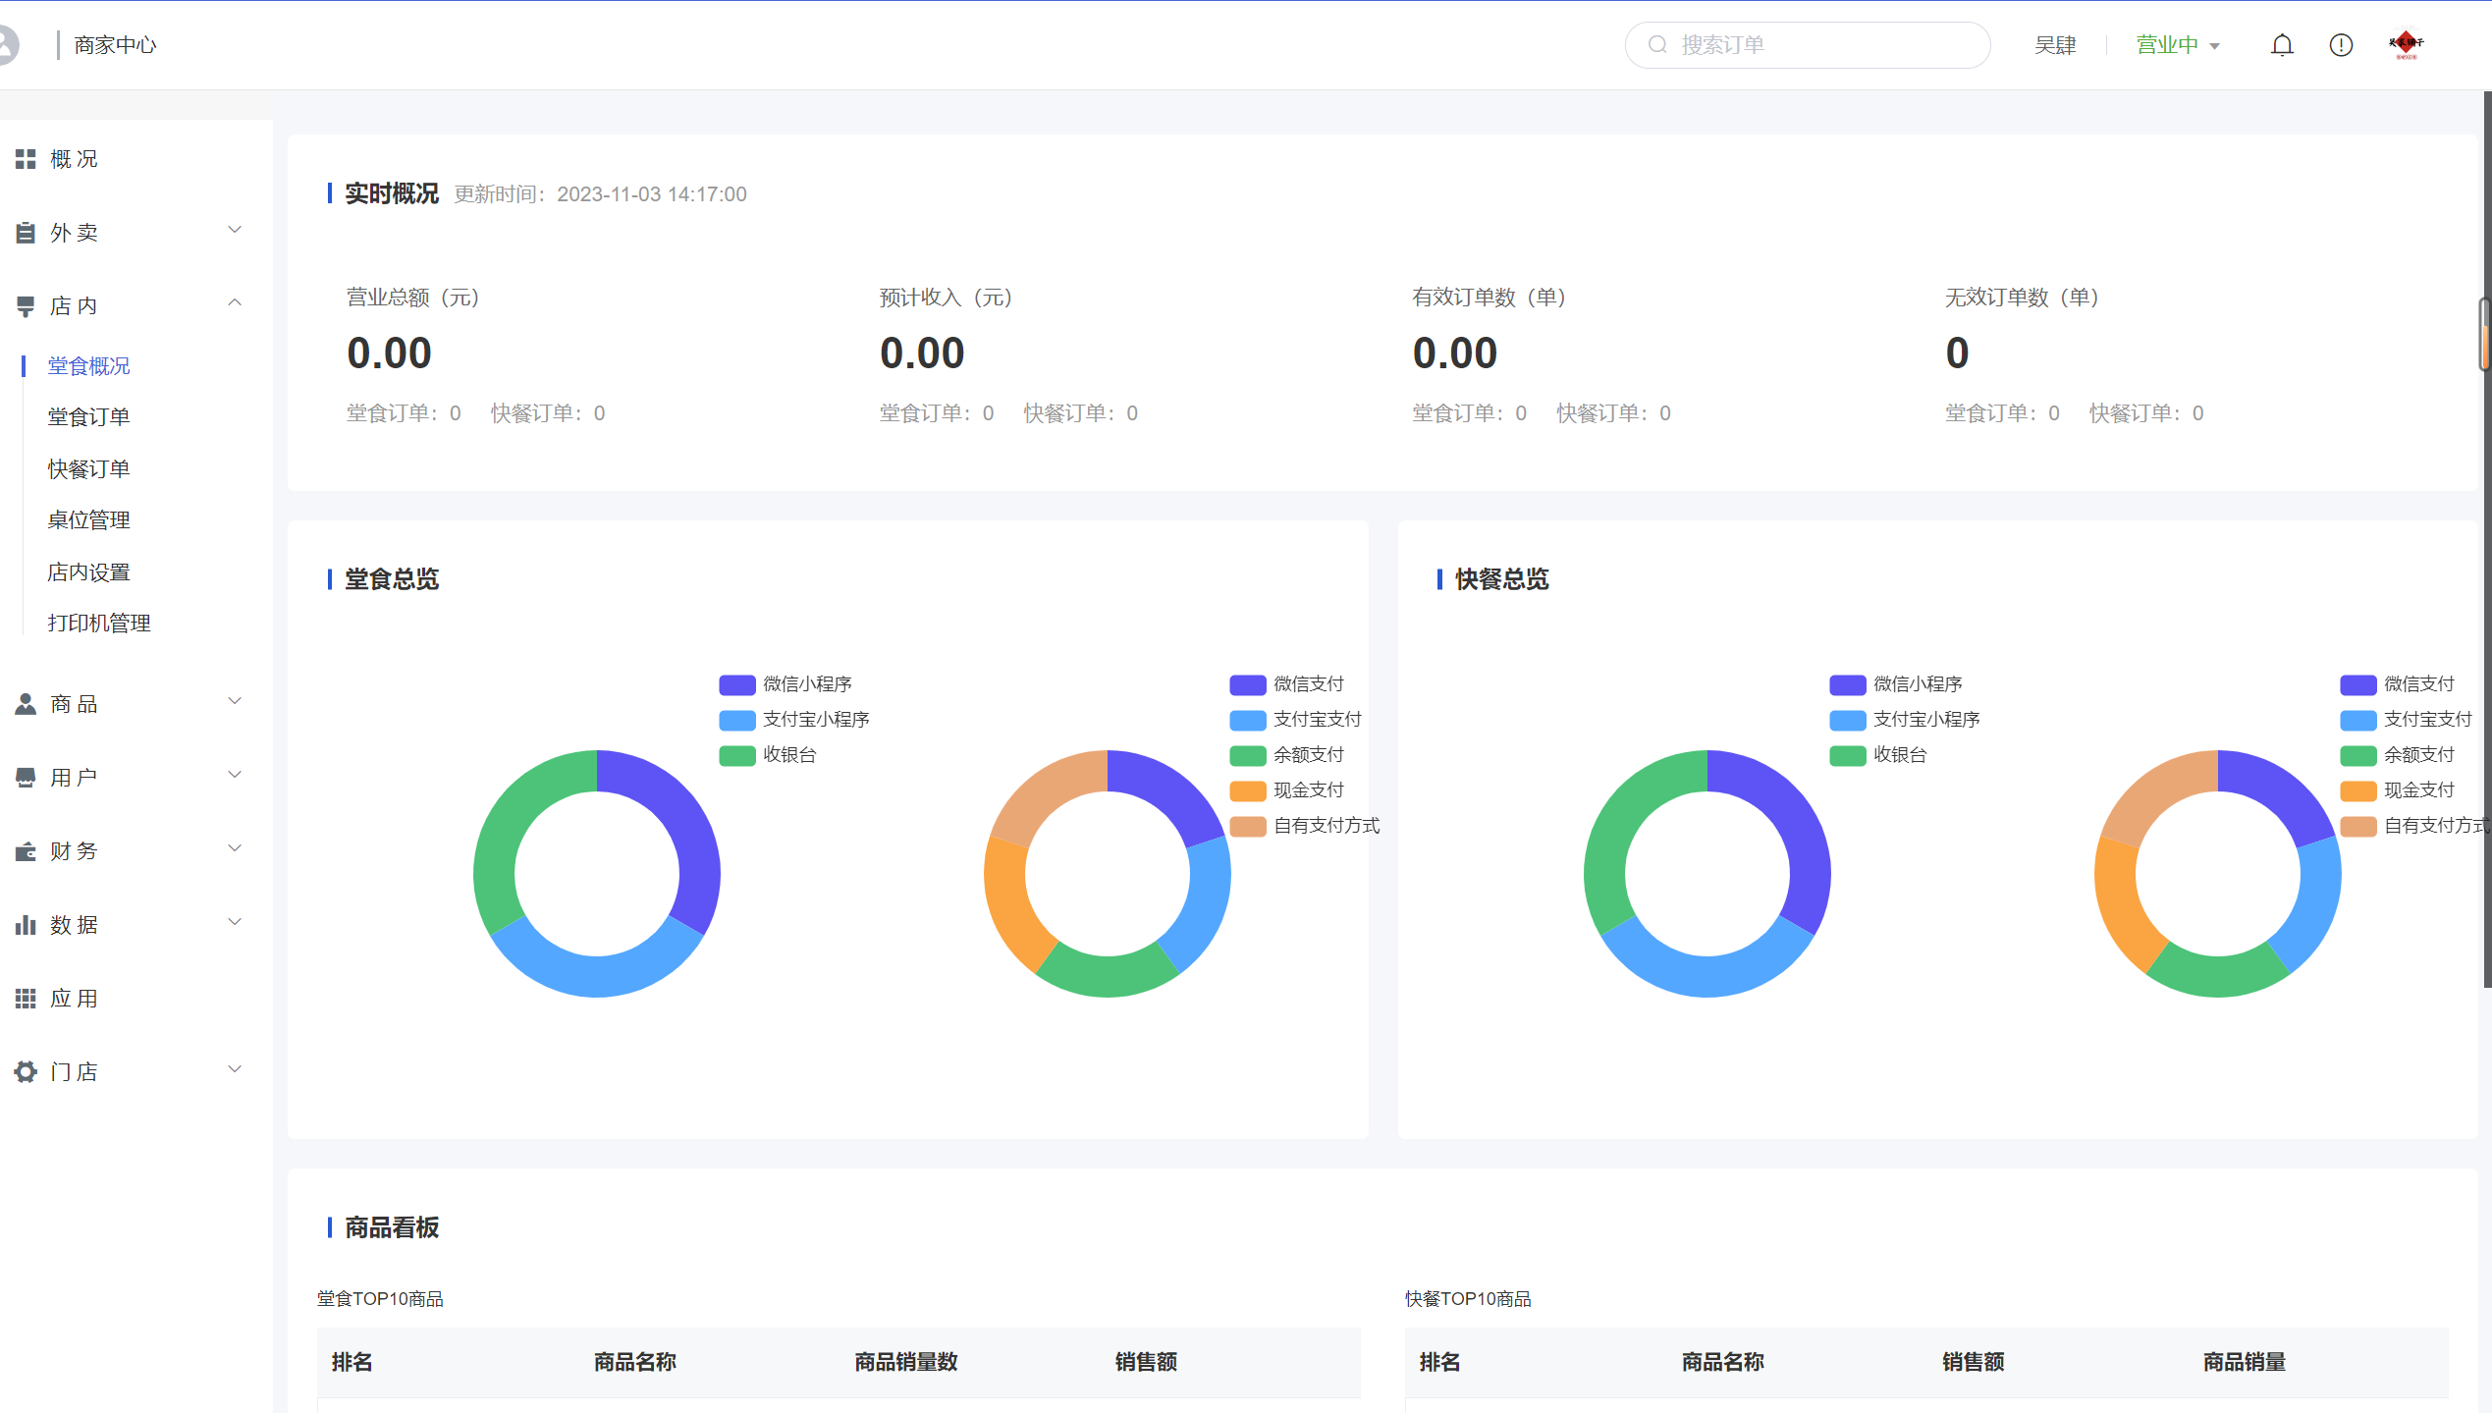Toggle 支付宝小程序 legend in 堂食总览
Viewport: 2492px width, 1413px height.
(794, 720)
